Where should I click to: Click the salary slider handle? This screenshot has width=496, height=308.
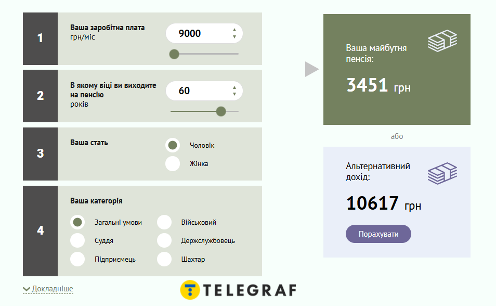[174, 54]
